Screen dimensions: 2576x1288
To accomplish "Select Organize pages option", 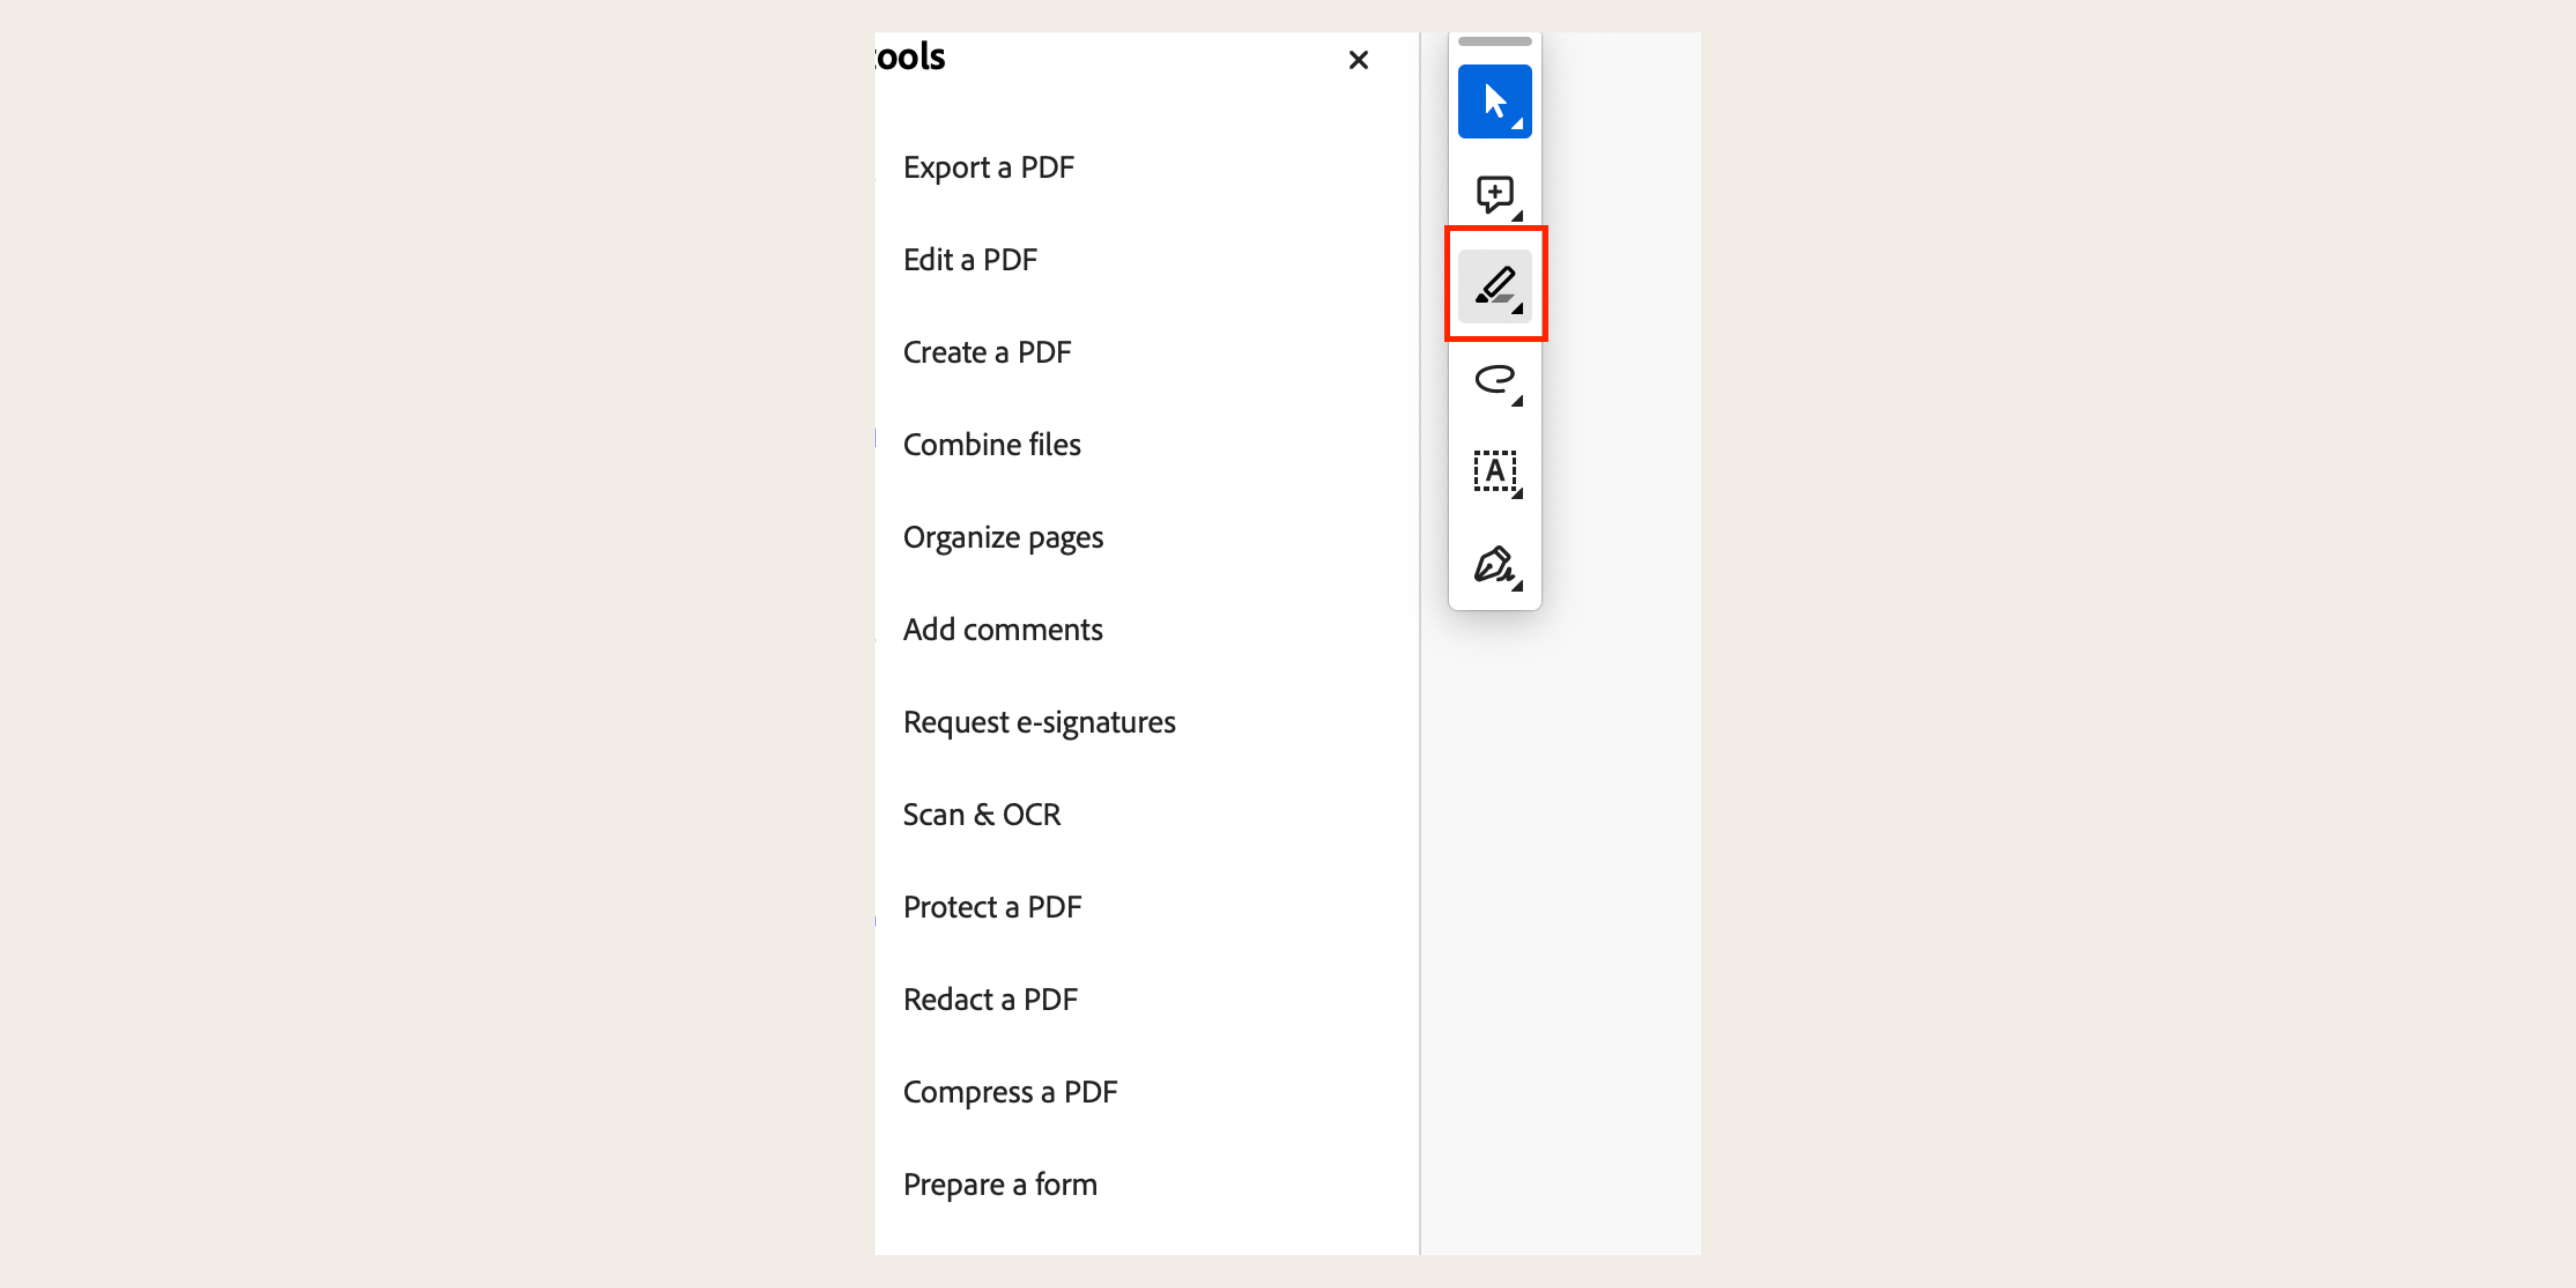I will [1004, 536].
